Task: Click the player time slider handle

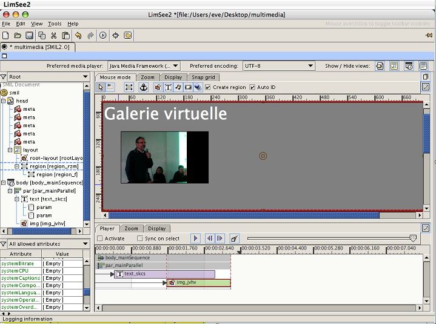Action: coord(413,238)
